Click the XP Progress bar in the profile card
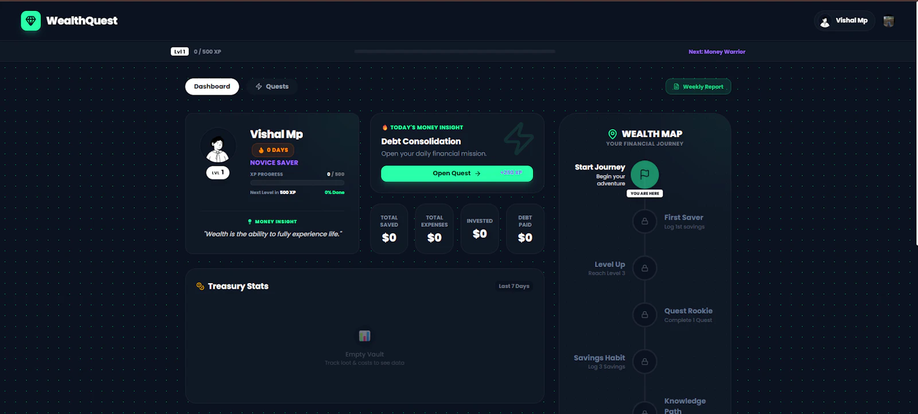Viewport: 918px width, 414px height. (297, 183)
